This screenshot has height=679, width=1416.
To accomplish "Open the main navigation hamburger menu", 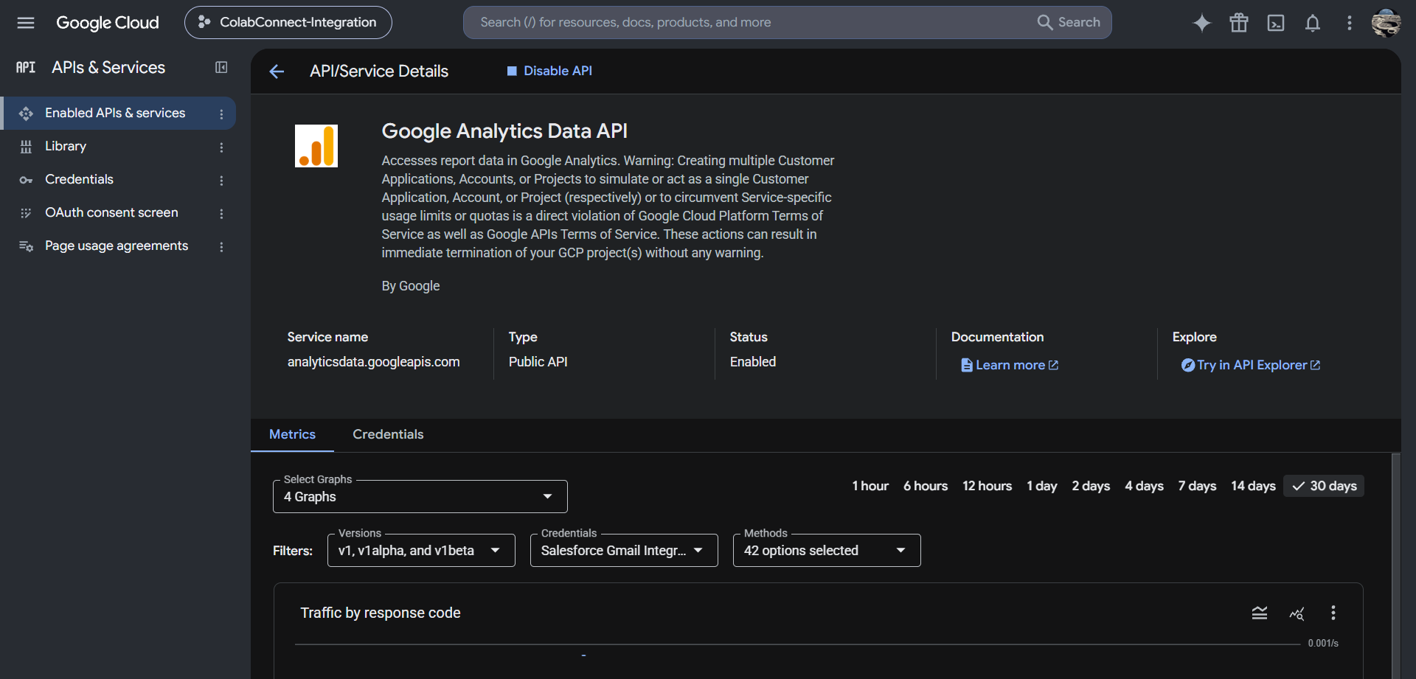I will pyautogui.click(x=26, y=23).
